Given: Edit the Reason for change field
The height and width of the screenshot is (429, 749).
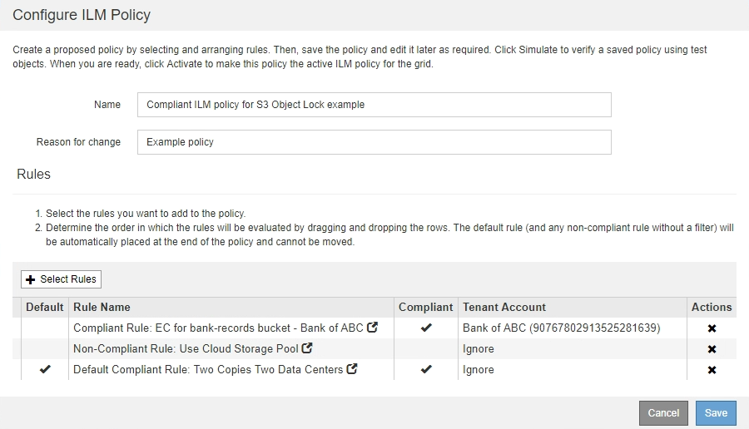Looking at the screenshot, I should tap(374, 142).
